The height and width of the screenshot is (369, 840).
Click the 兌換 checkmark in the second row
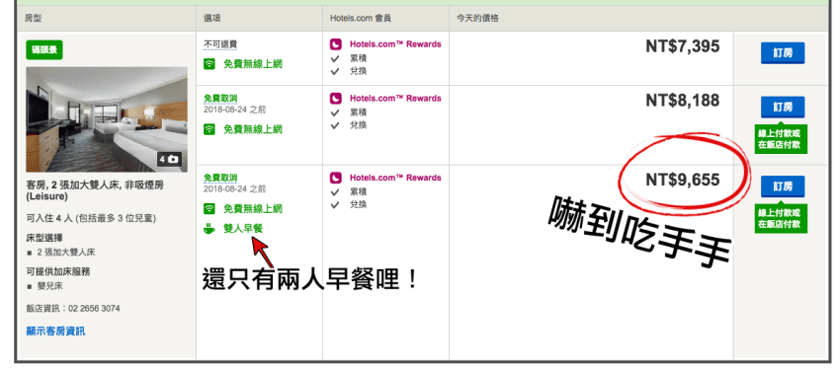335,125
